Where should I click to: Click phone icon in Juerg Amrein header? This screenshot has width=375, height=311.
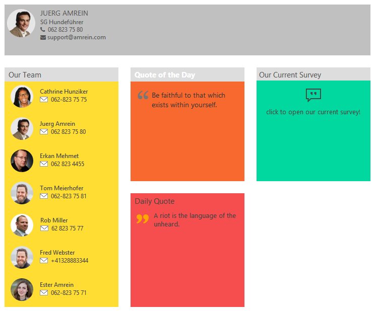43,30
